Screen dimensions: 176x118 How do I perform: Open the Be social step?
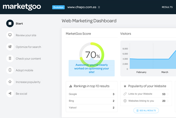click(21, 94)
